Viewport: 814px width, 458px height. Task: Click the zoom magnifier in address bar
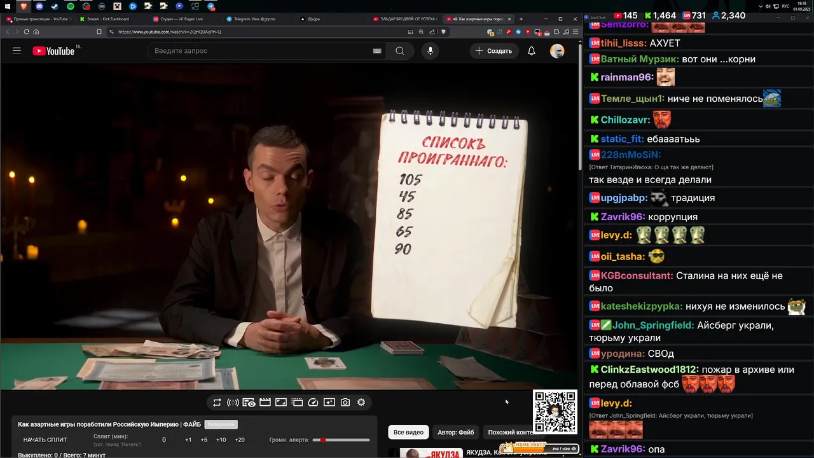[x=421, y=32]
